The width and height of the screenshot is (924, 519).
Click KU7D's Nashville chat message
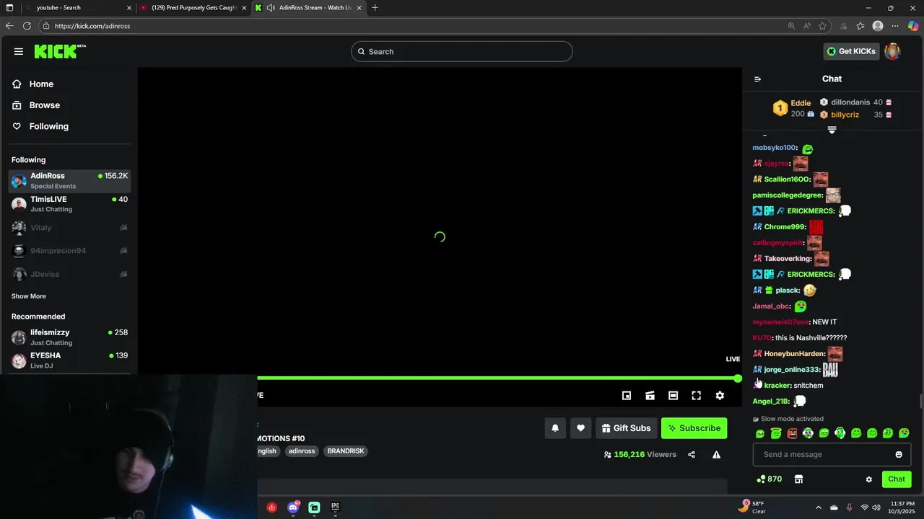pyautogui.click(x=811, y=338)
